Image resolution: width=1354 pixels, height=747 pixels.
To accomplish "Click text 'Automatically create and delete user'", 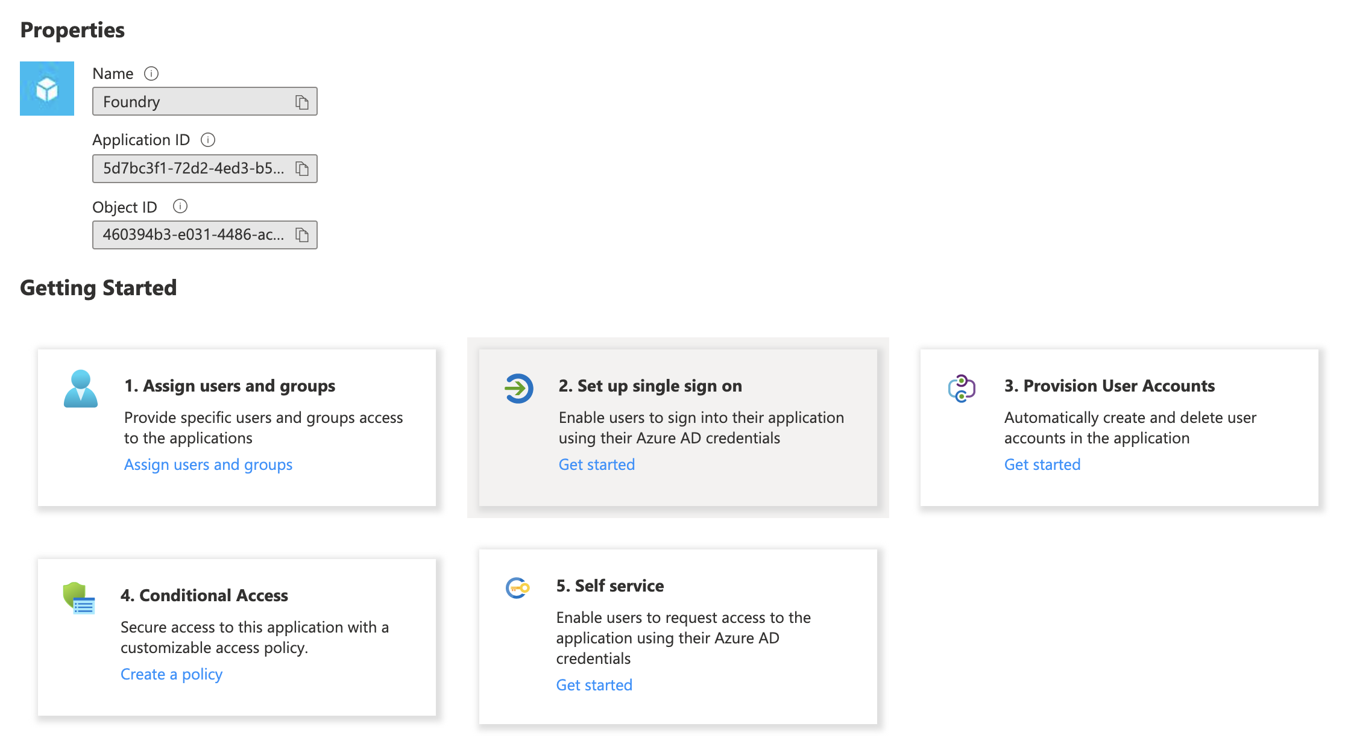I will pos(1130,417).
